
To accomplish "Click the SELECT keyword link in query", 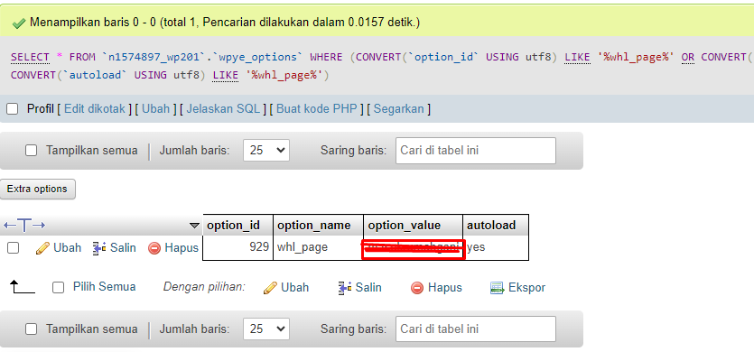I will 30,57.
